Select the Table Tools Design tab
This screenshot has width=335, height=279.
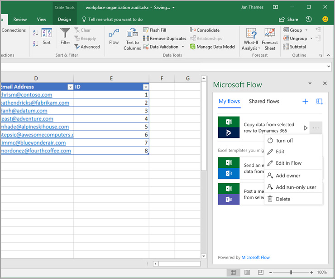65,19
